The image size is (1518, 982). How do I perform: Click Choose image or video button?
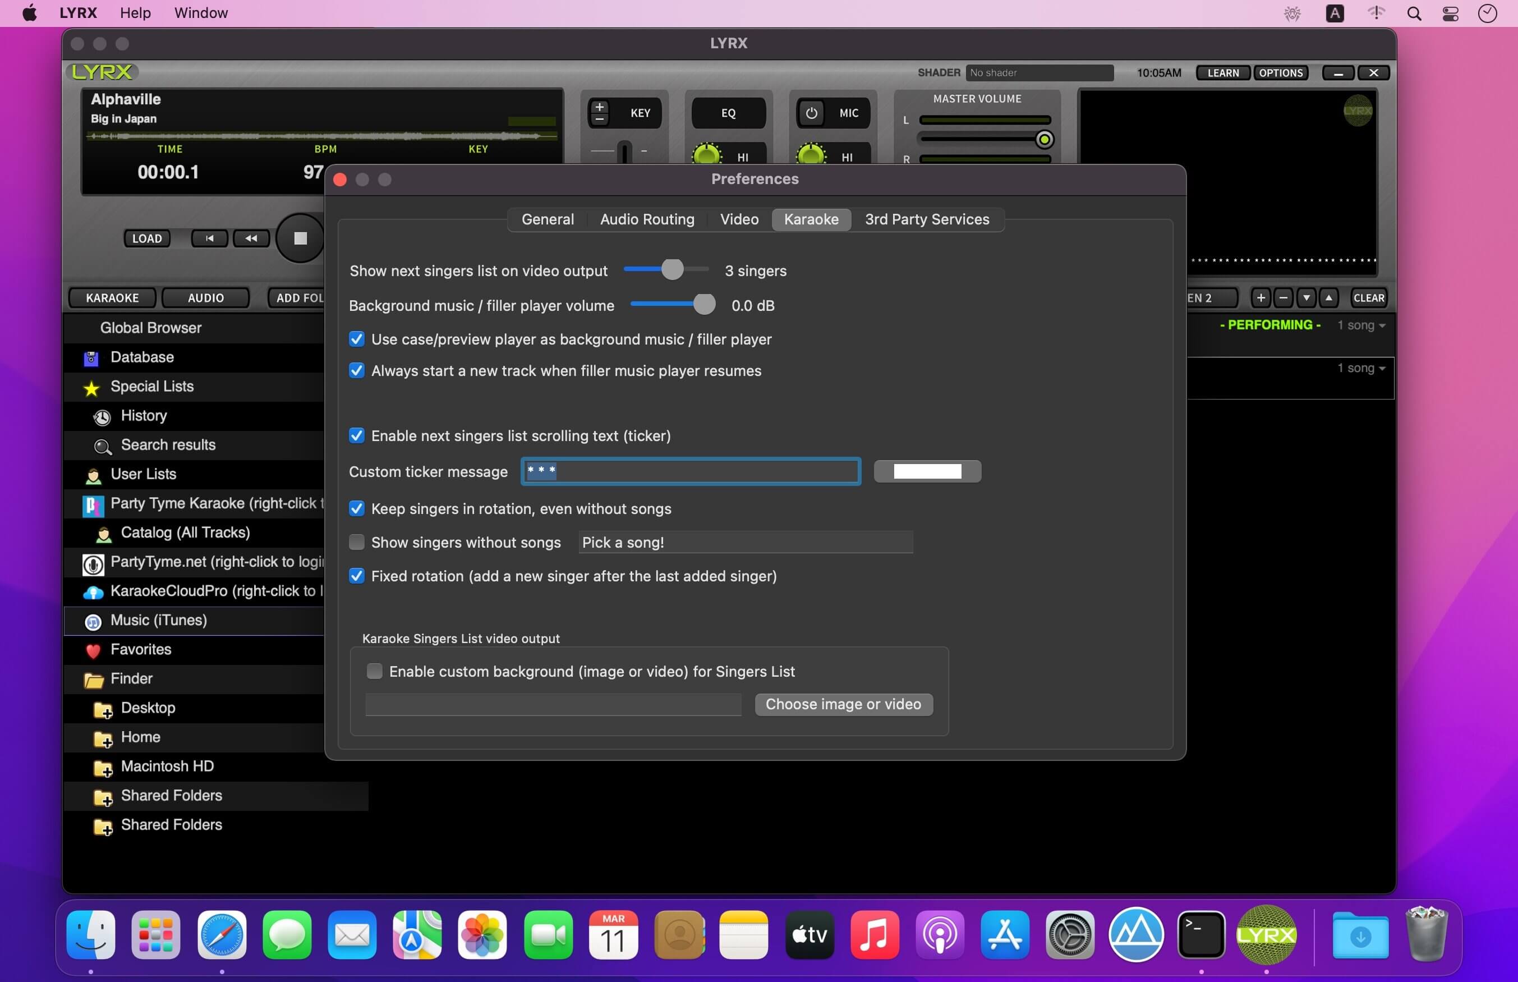click(843, 705)
